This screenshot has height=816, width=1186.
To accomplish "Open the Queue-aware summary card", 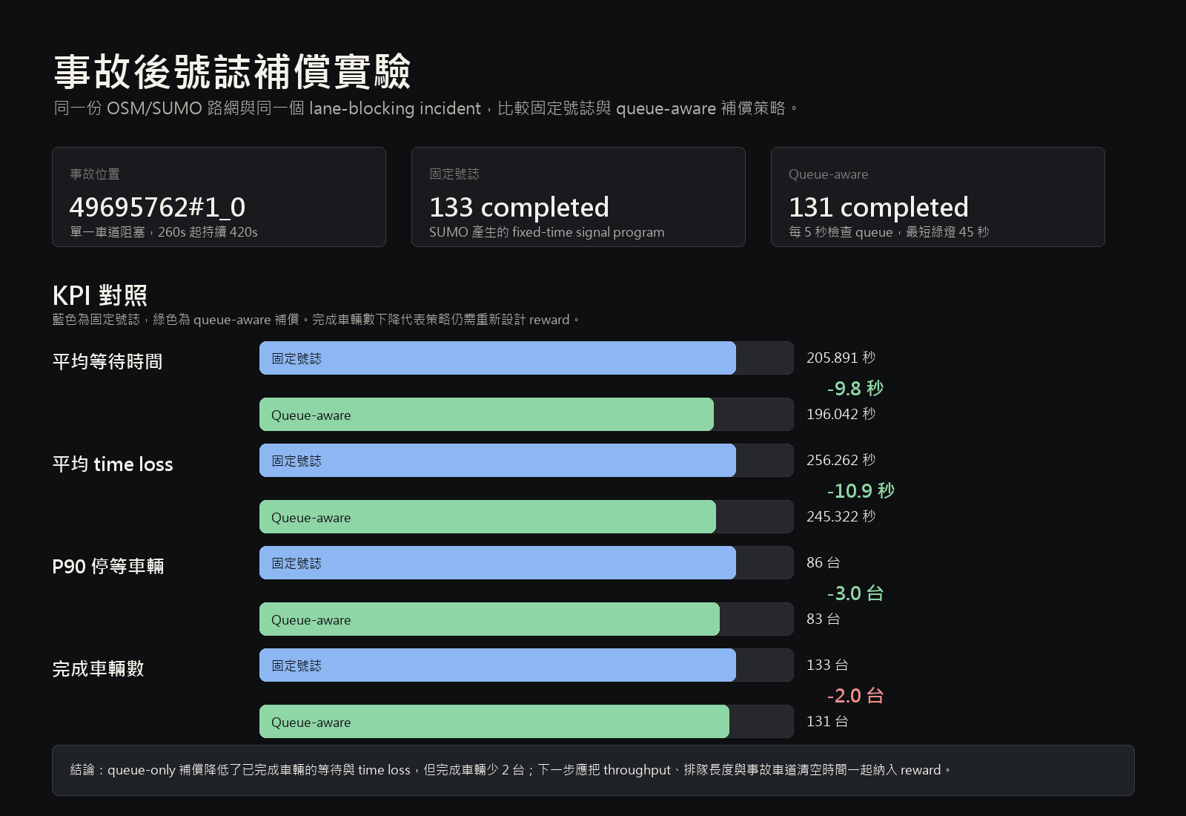I will (938, 197).
